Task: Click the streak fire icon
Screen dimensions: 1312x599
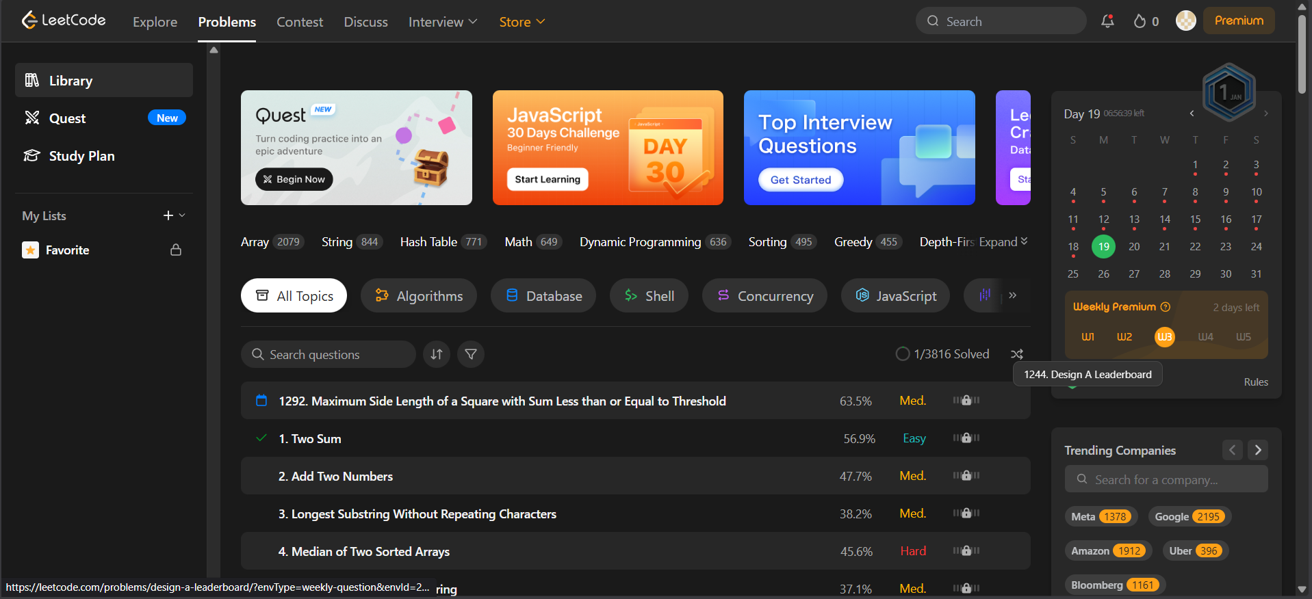Action: [1140, 21]
